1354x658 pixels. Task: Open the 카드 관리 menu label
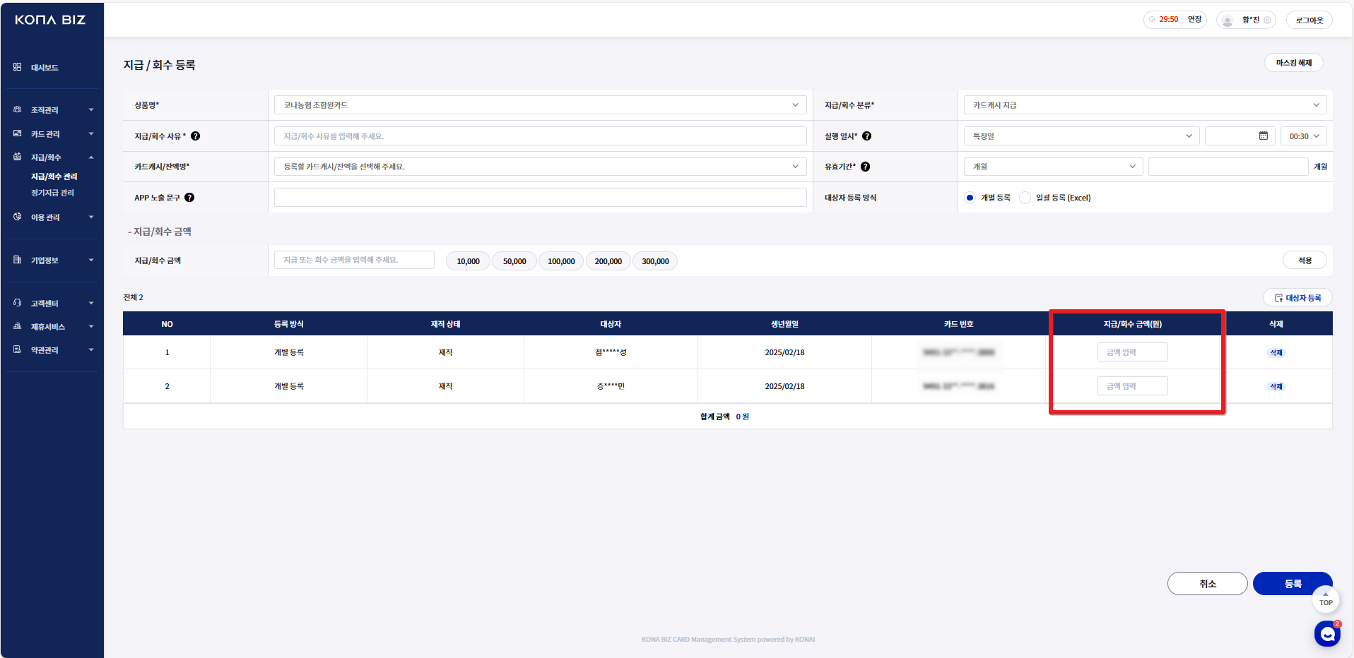[45, 134]
